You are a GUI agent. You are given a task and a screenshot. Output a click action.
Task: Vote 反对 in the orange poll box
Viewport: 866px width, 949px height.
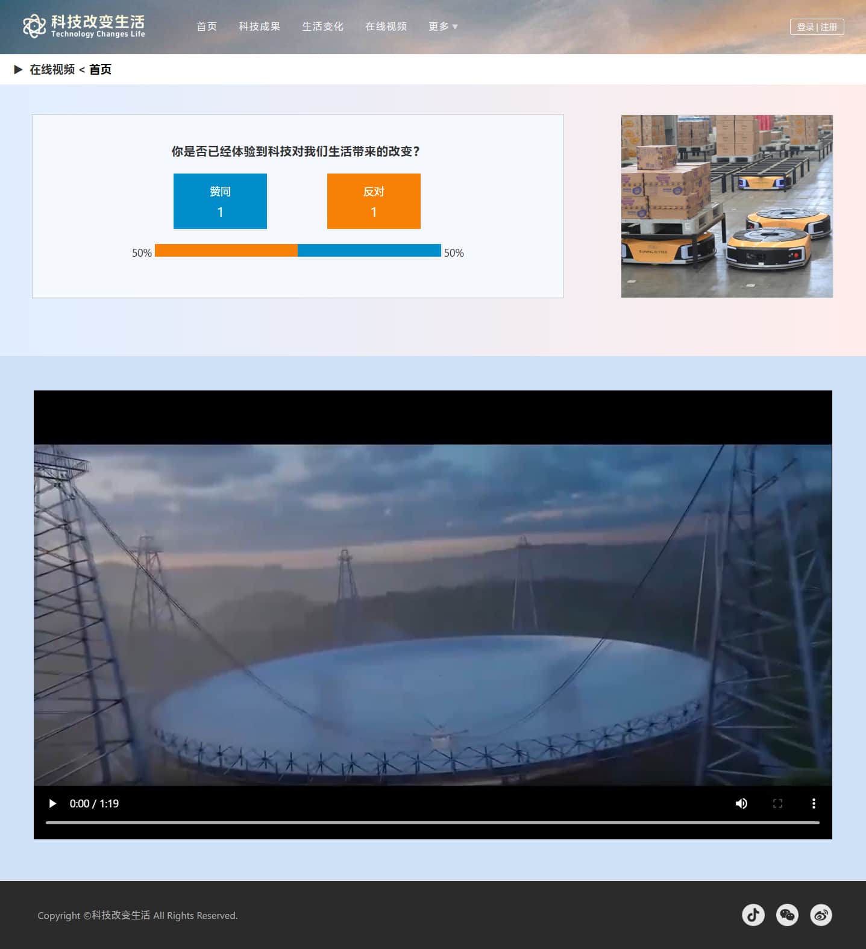point(374,201)
